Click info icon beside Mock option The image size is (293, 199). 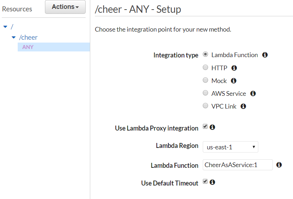(234, 81)
